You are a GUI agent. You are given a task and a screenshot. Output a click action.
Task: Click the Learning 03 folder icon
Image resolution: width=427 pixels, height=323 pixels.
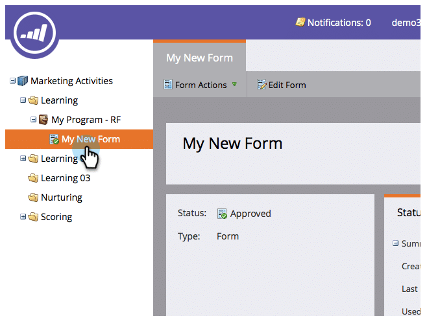click(33, 178)
